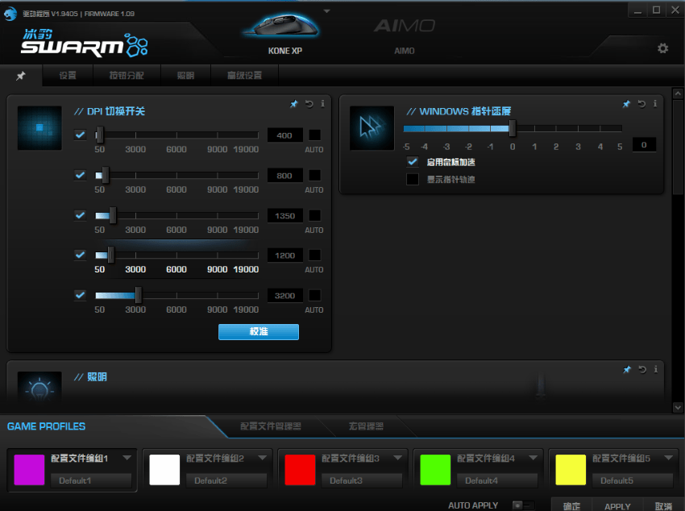Toggle the 3200 DPI level checkbox
This screenshot has height=511, width=685.
pos(80,295)
